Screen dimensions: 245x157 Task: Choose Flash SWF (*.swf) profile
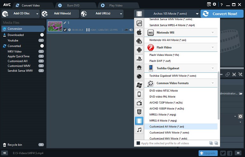click(181, 61)
